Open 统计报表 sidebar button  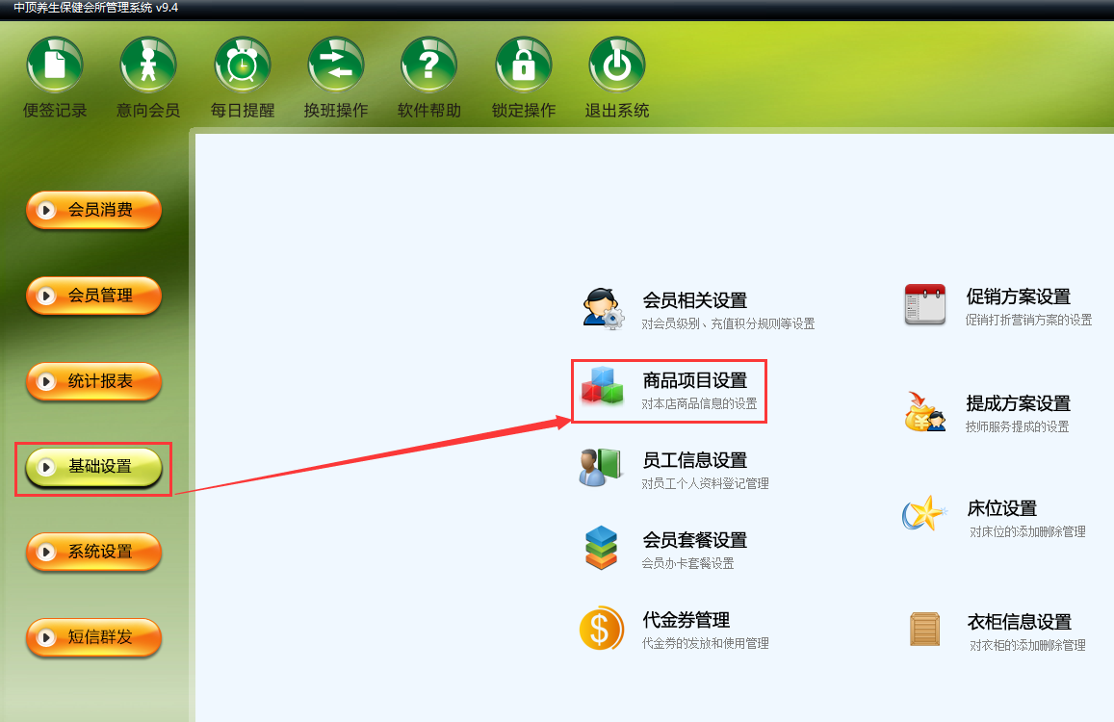93,381
